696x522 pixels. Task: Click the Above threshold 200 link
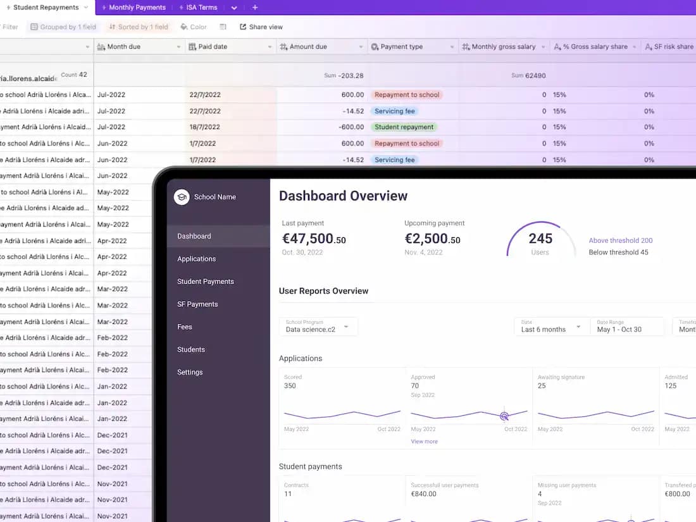(x=620, y=240)
